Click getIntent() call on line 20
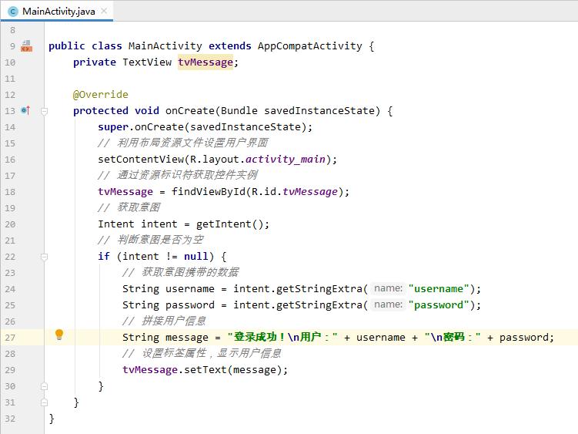This screenshot has width=578, height=434. point(229,224)
